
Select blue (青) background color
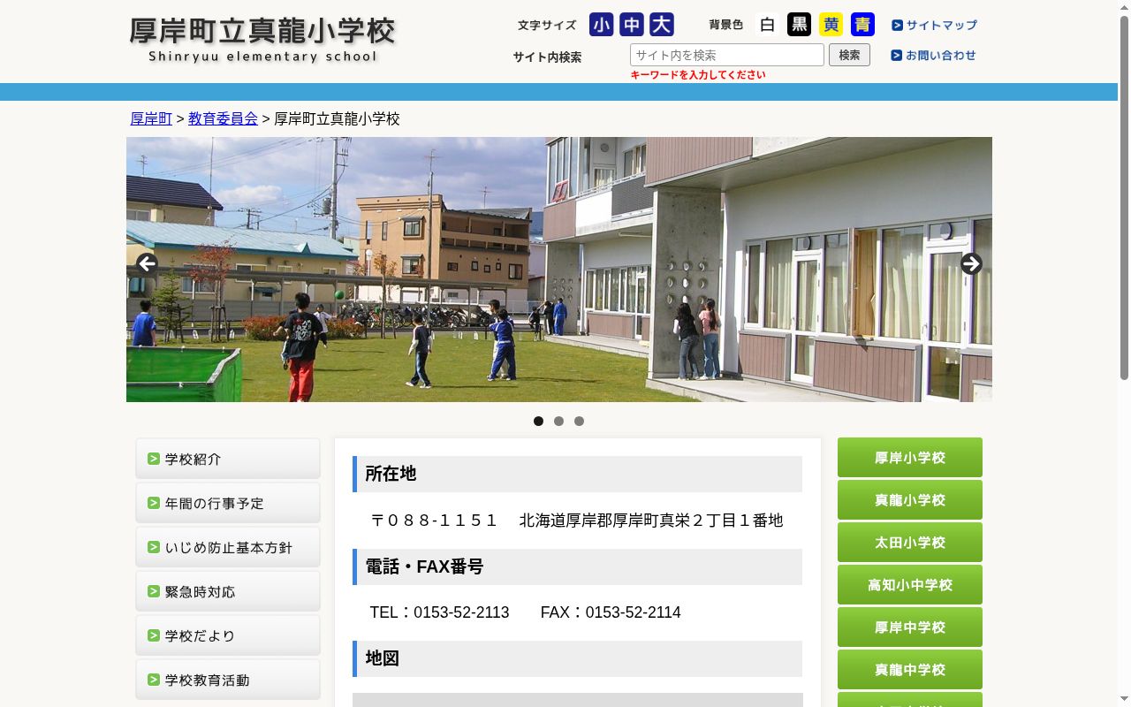[x=862, y=25]
